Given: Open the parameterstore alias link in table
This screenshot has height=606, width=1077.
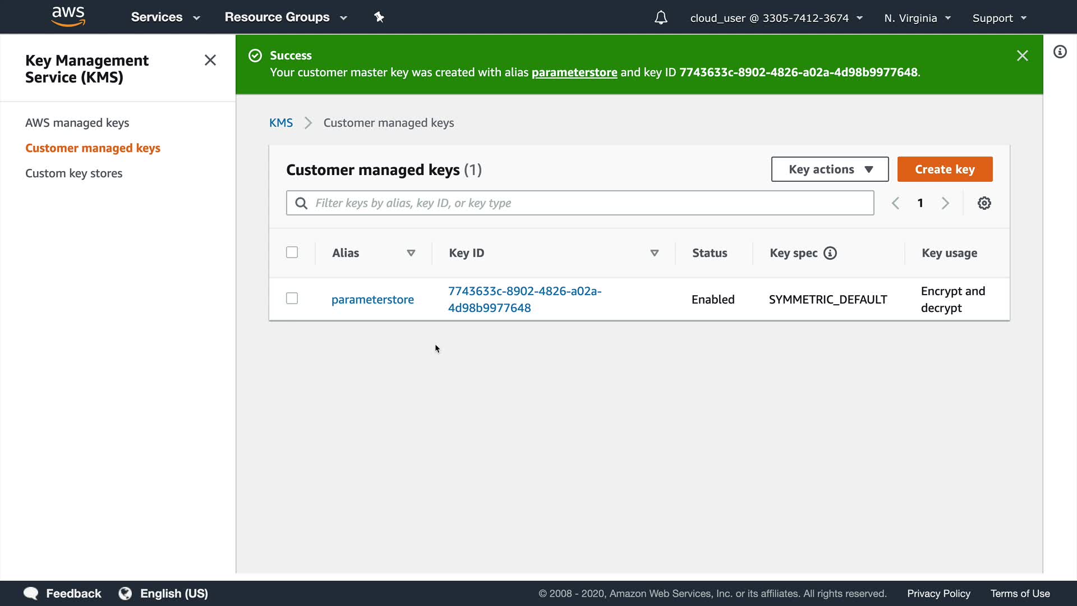Looking at the screenshot, I should click(x=372, y=300).
